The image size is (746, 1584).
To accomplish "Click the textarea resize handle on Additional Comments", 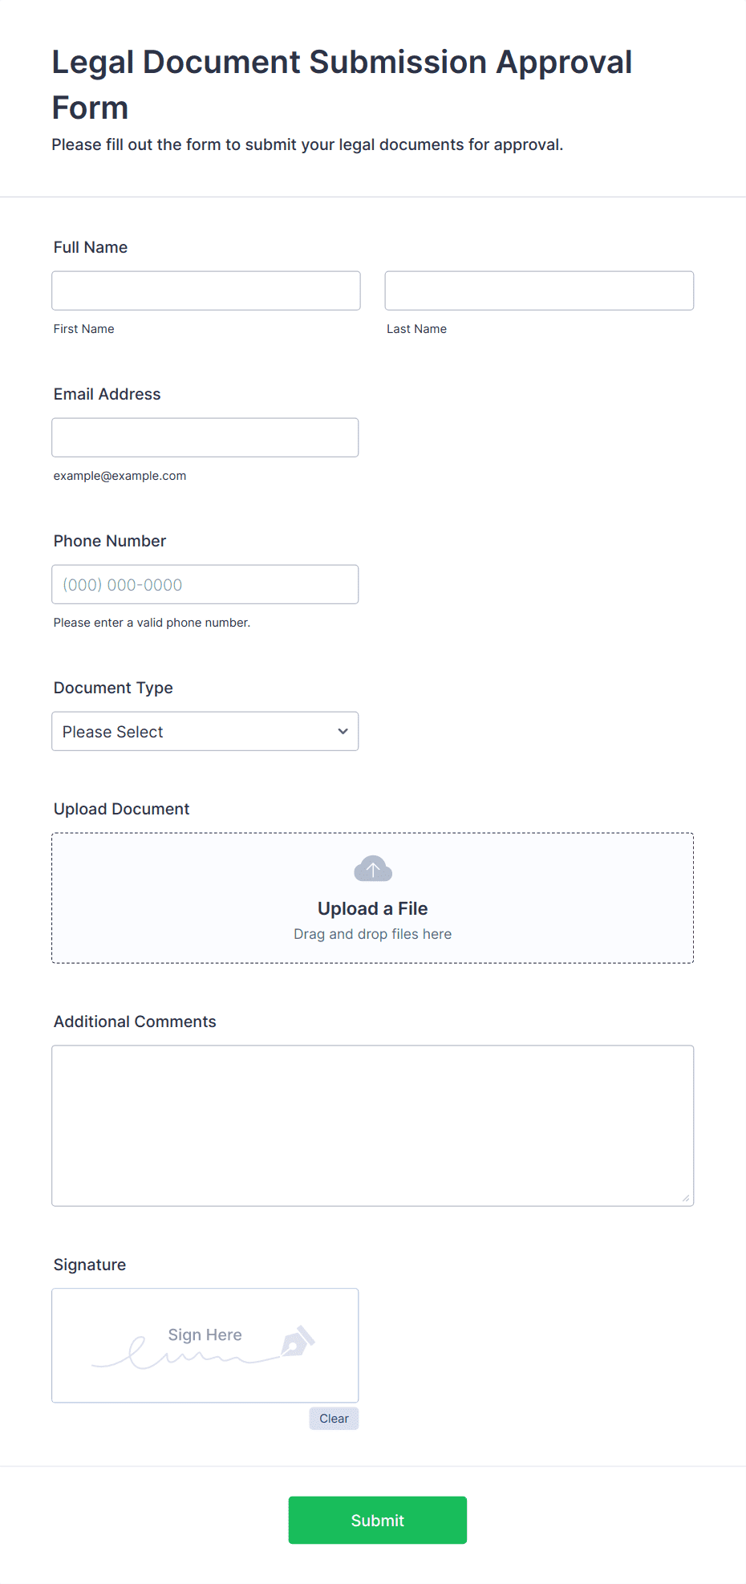I will point(687,1197).
